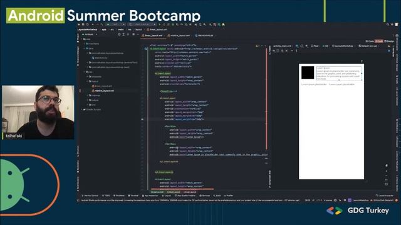Open the MainActivity.kt editor tab
The width and height of the screenshot is (401, 225).
(206, 36)
